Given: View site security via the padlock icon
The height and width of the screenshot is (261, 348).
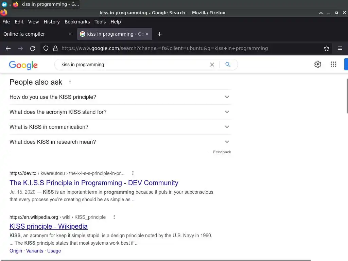Looking at the screenshot, I should click(x=55, y=48).
